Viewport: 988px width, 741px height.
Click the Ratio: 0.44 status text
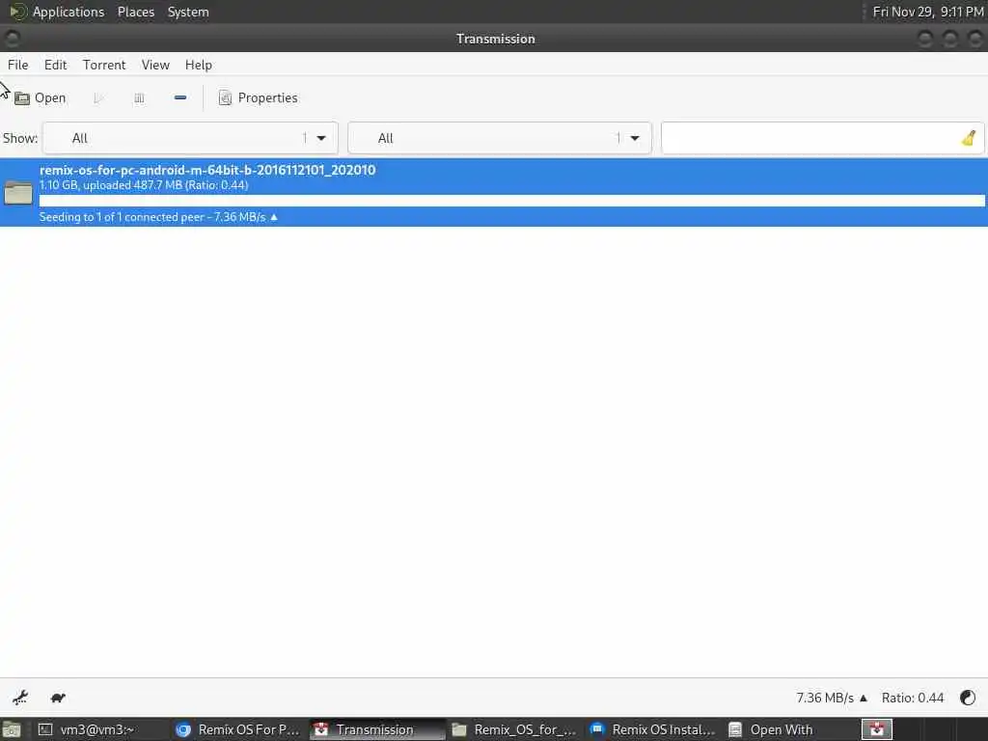tap(913, 698)
